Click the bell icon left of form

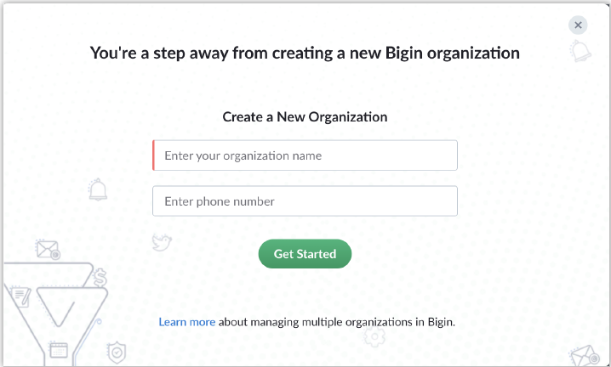(x=99, y=189)
